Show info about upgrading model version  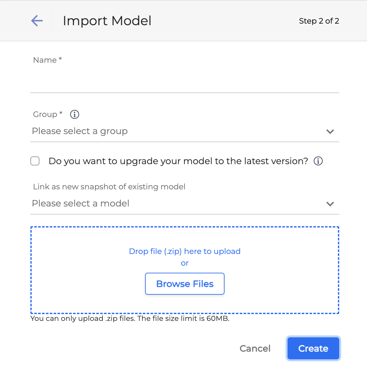pos(318,161)
